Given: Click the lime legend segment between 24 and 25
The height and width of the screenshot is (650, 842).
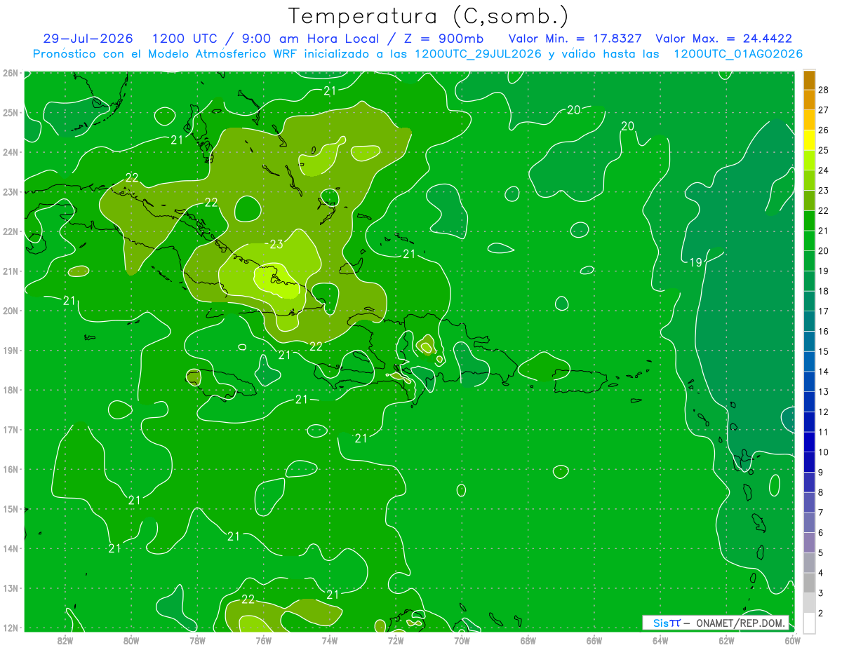Looking at the screenshot, I should click(x=809, y=161).
